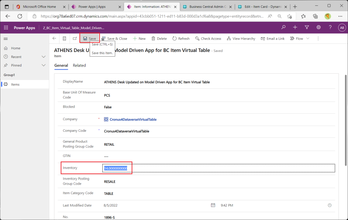The height and width of the screenshot is (220, 348).
Task: Open record in new window icon
Action: (x=75, y=38)
